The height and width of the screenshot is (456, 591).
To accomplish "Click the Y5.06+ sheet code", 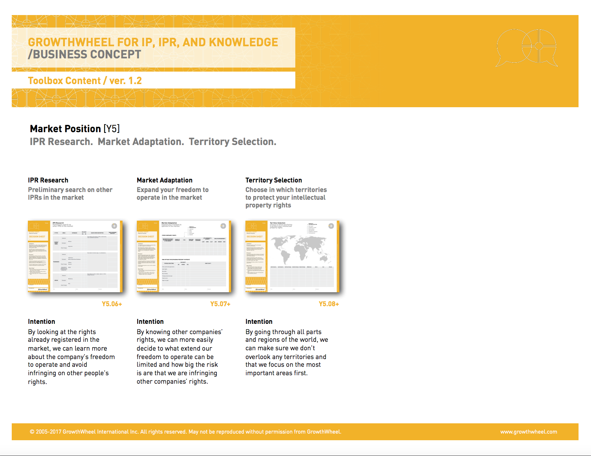I will 112,304.
